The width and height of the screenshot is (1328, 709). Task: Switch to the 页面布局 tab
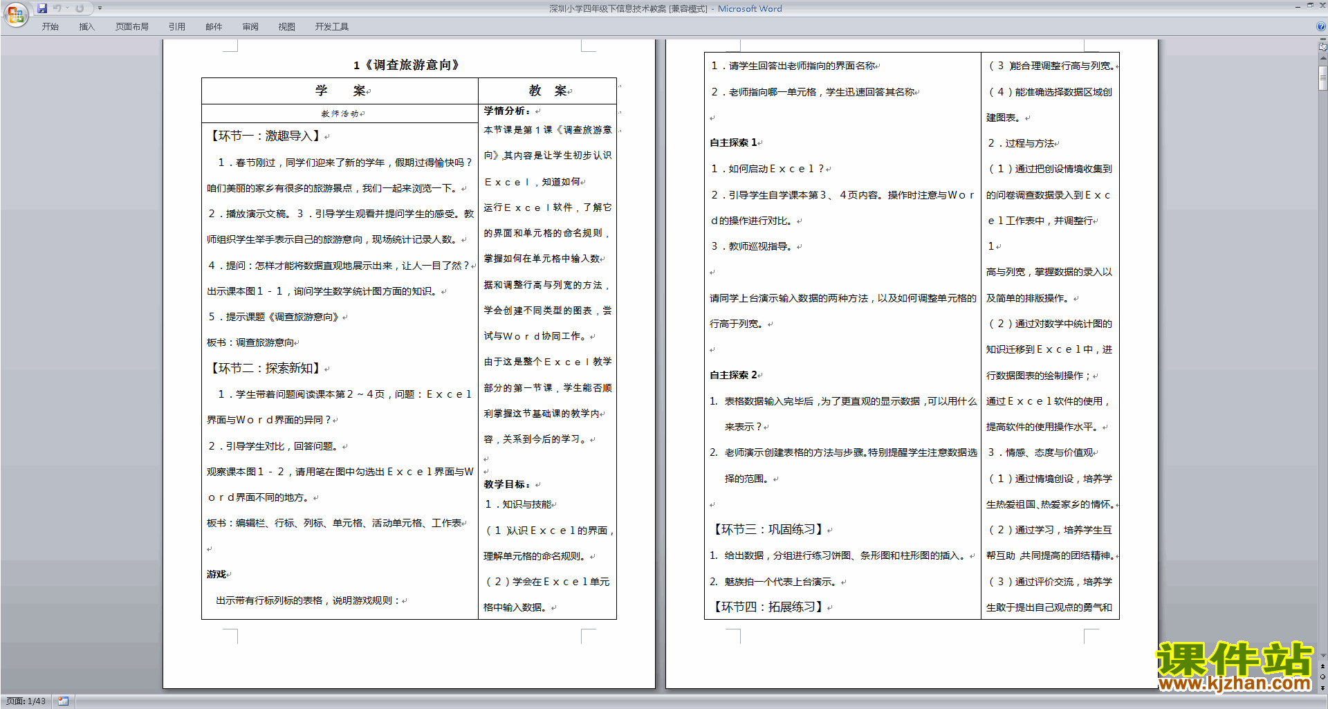point(132,27)
